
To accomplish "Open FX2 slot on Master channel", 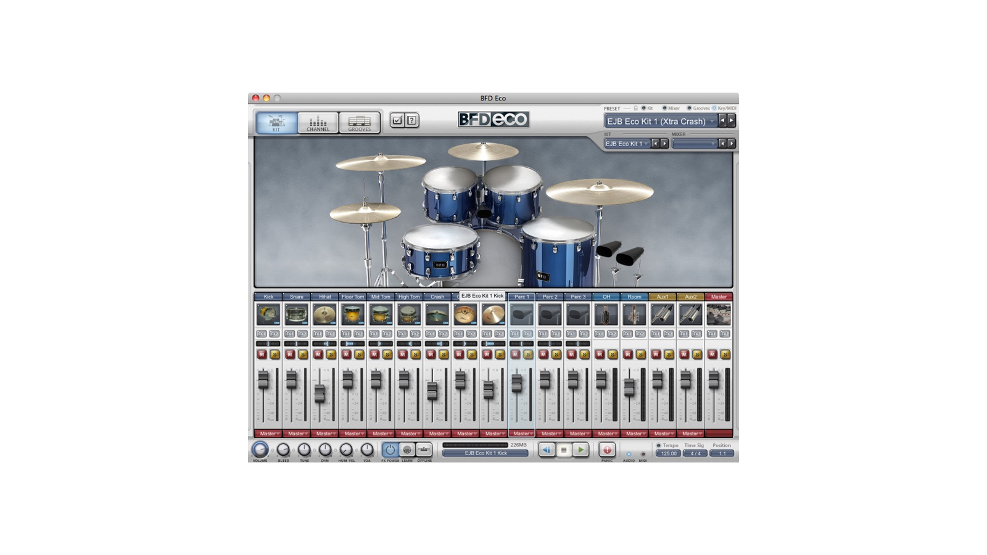I will 725,334.
